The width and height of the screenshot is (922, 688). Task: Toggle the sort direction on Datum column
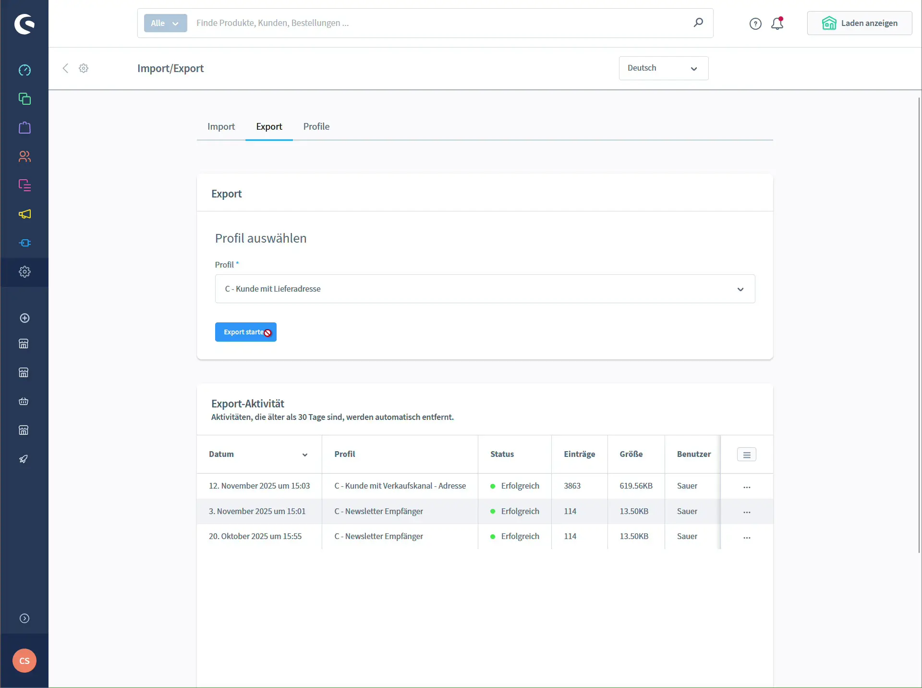[305, 455]
